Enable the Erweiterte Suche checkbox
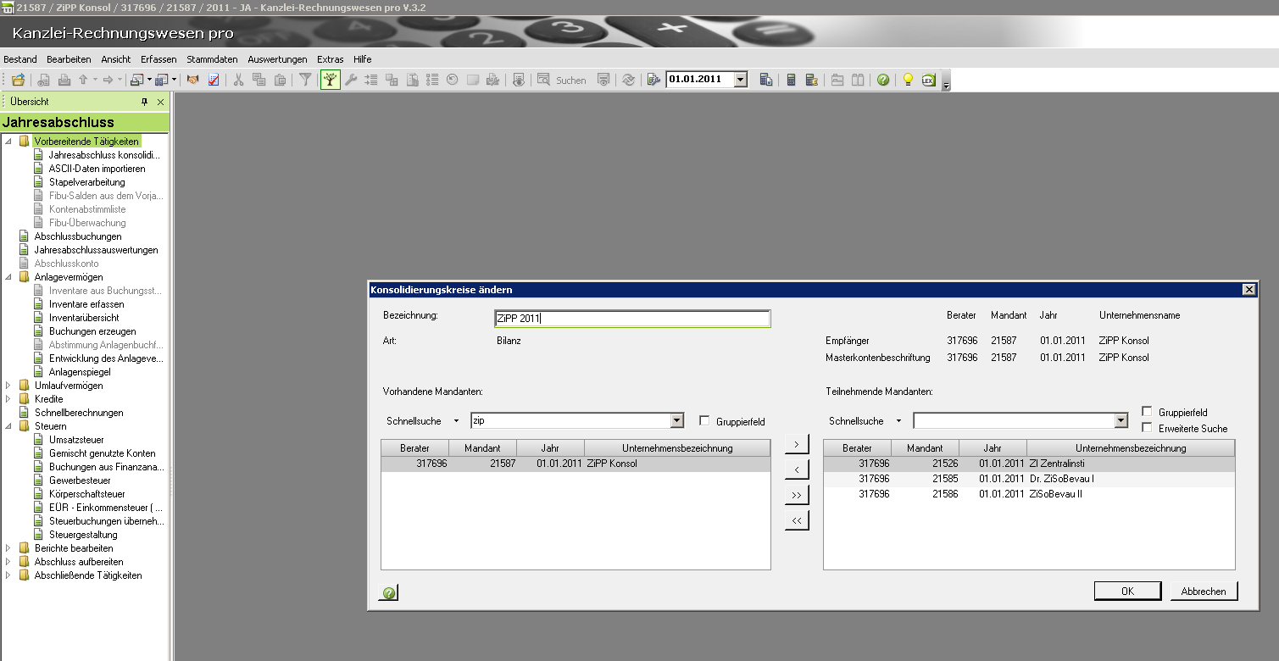Screen dimensions: 1279x661 (1147, 428)
